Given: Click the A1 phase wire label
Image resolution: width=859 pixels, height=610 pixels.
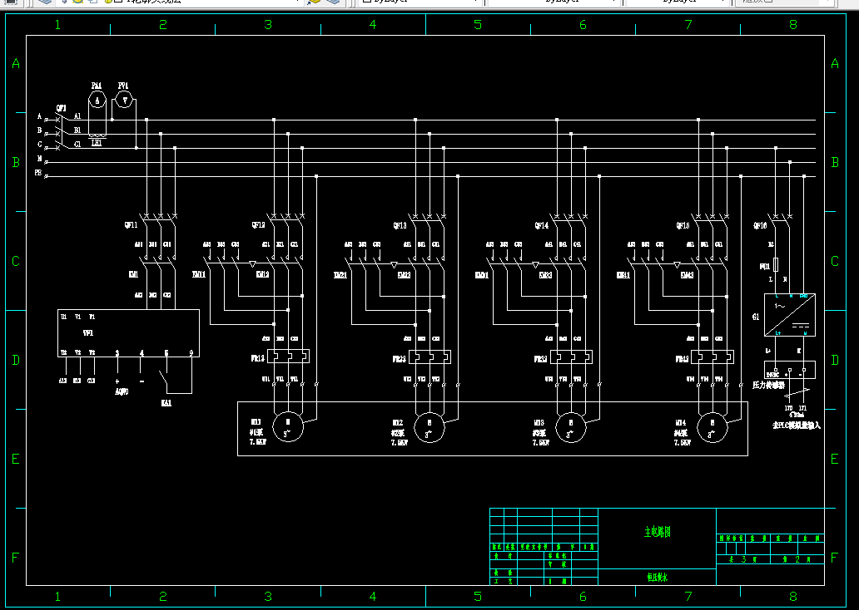Looking at the screenshot, I should [x=77, y=116].
